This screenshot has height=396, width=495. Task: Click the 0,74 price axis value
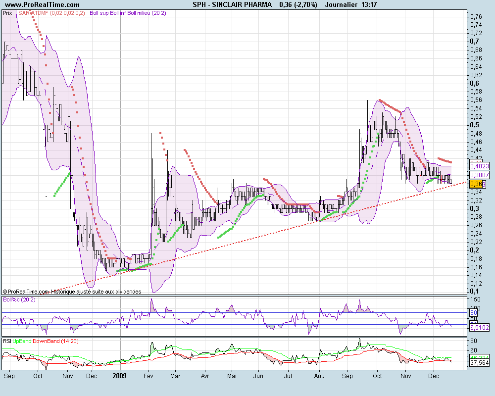(x=476, y=25)
